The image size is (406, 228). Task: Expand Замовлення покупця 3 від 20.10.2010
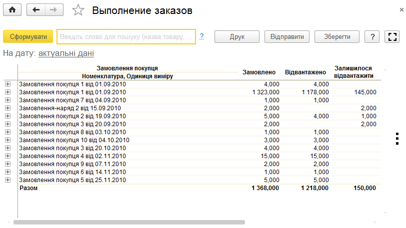[x=8, y=148]
